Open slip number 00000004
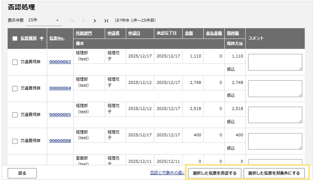315x181 pixels. [x=60, y=88]
